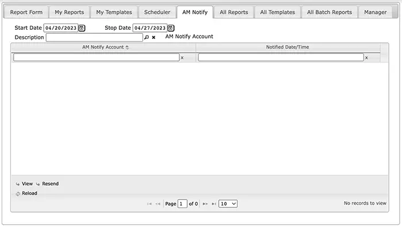402x227 pixels.
Task: Go to the first page arrow
Action: (149, 203)
